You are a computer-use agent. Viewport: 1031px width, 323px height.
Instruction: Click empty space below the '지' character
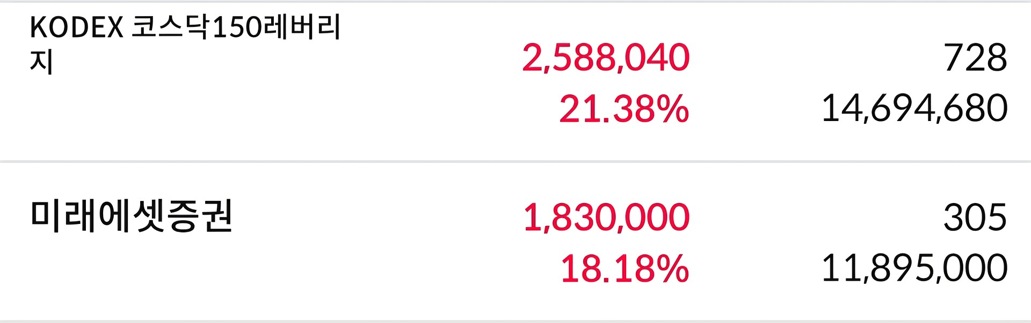41,115
